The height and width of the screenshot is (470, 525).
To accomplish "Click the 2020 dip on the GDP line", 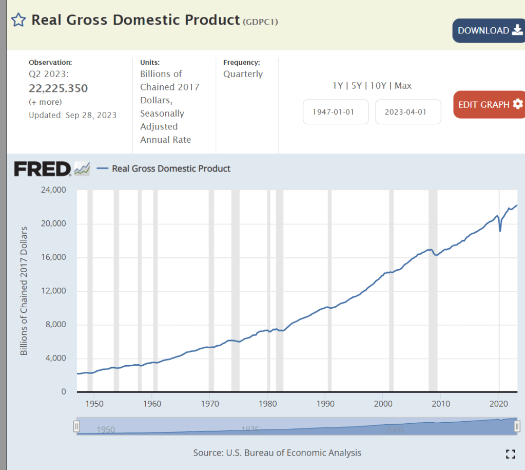I will [x=500, y=231].
